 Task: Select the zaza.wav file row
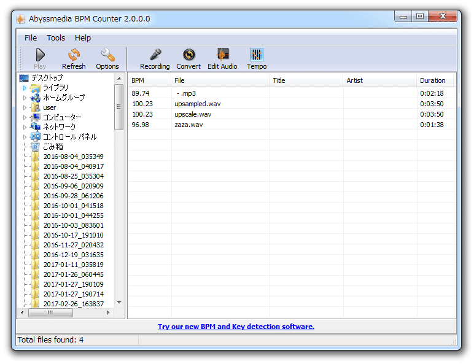point(292,125)
